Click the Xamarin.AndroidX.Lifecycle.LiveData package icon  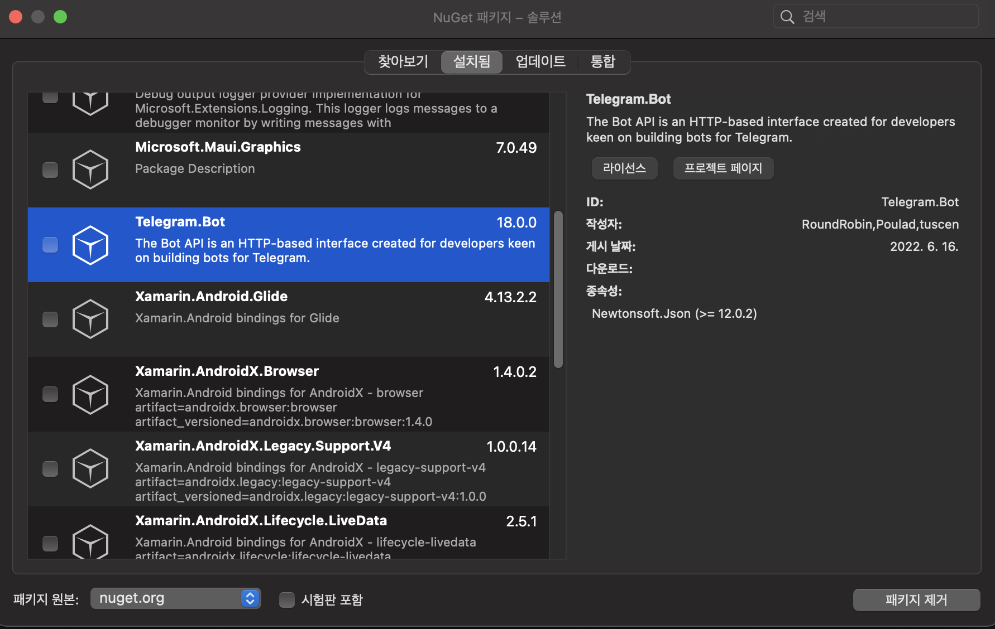(90, 541)
